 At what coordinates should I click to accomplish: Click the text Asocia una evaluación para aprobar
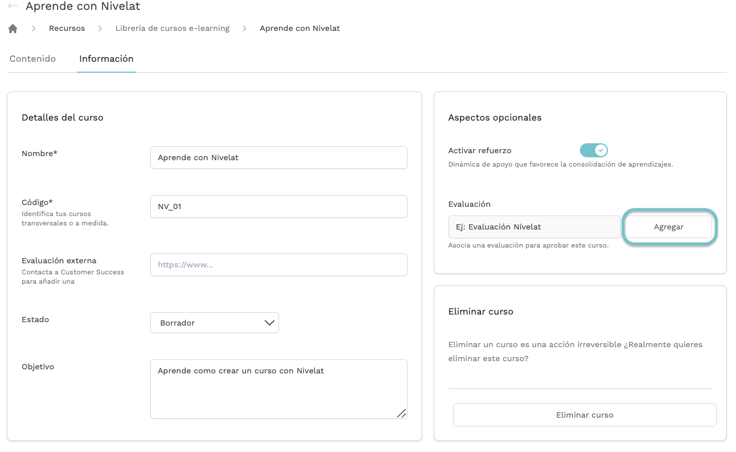coord(528,245)
